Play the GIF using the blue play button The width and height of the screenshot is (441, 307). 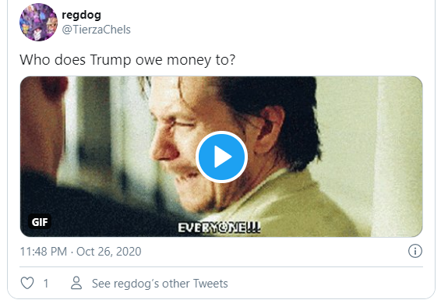pos(221,157)
